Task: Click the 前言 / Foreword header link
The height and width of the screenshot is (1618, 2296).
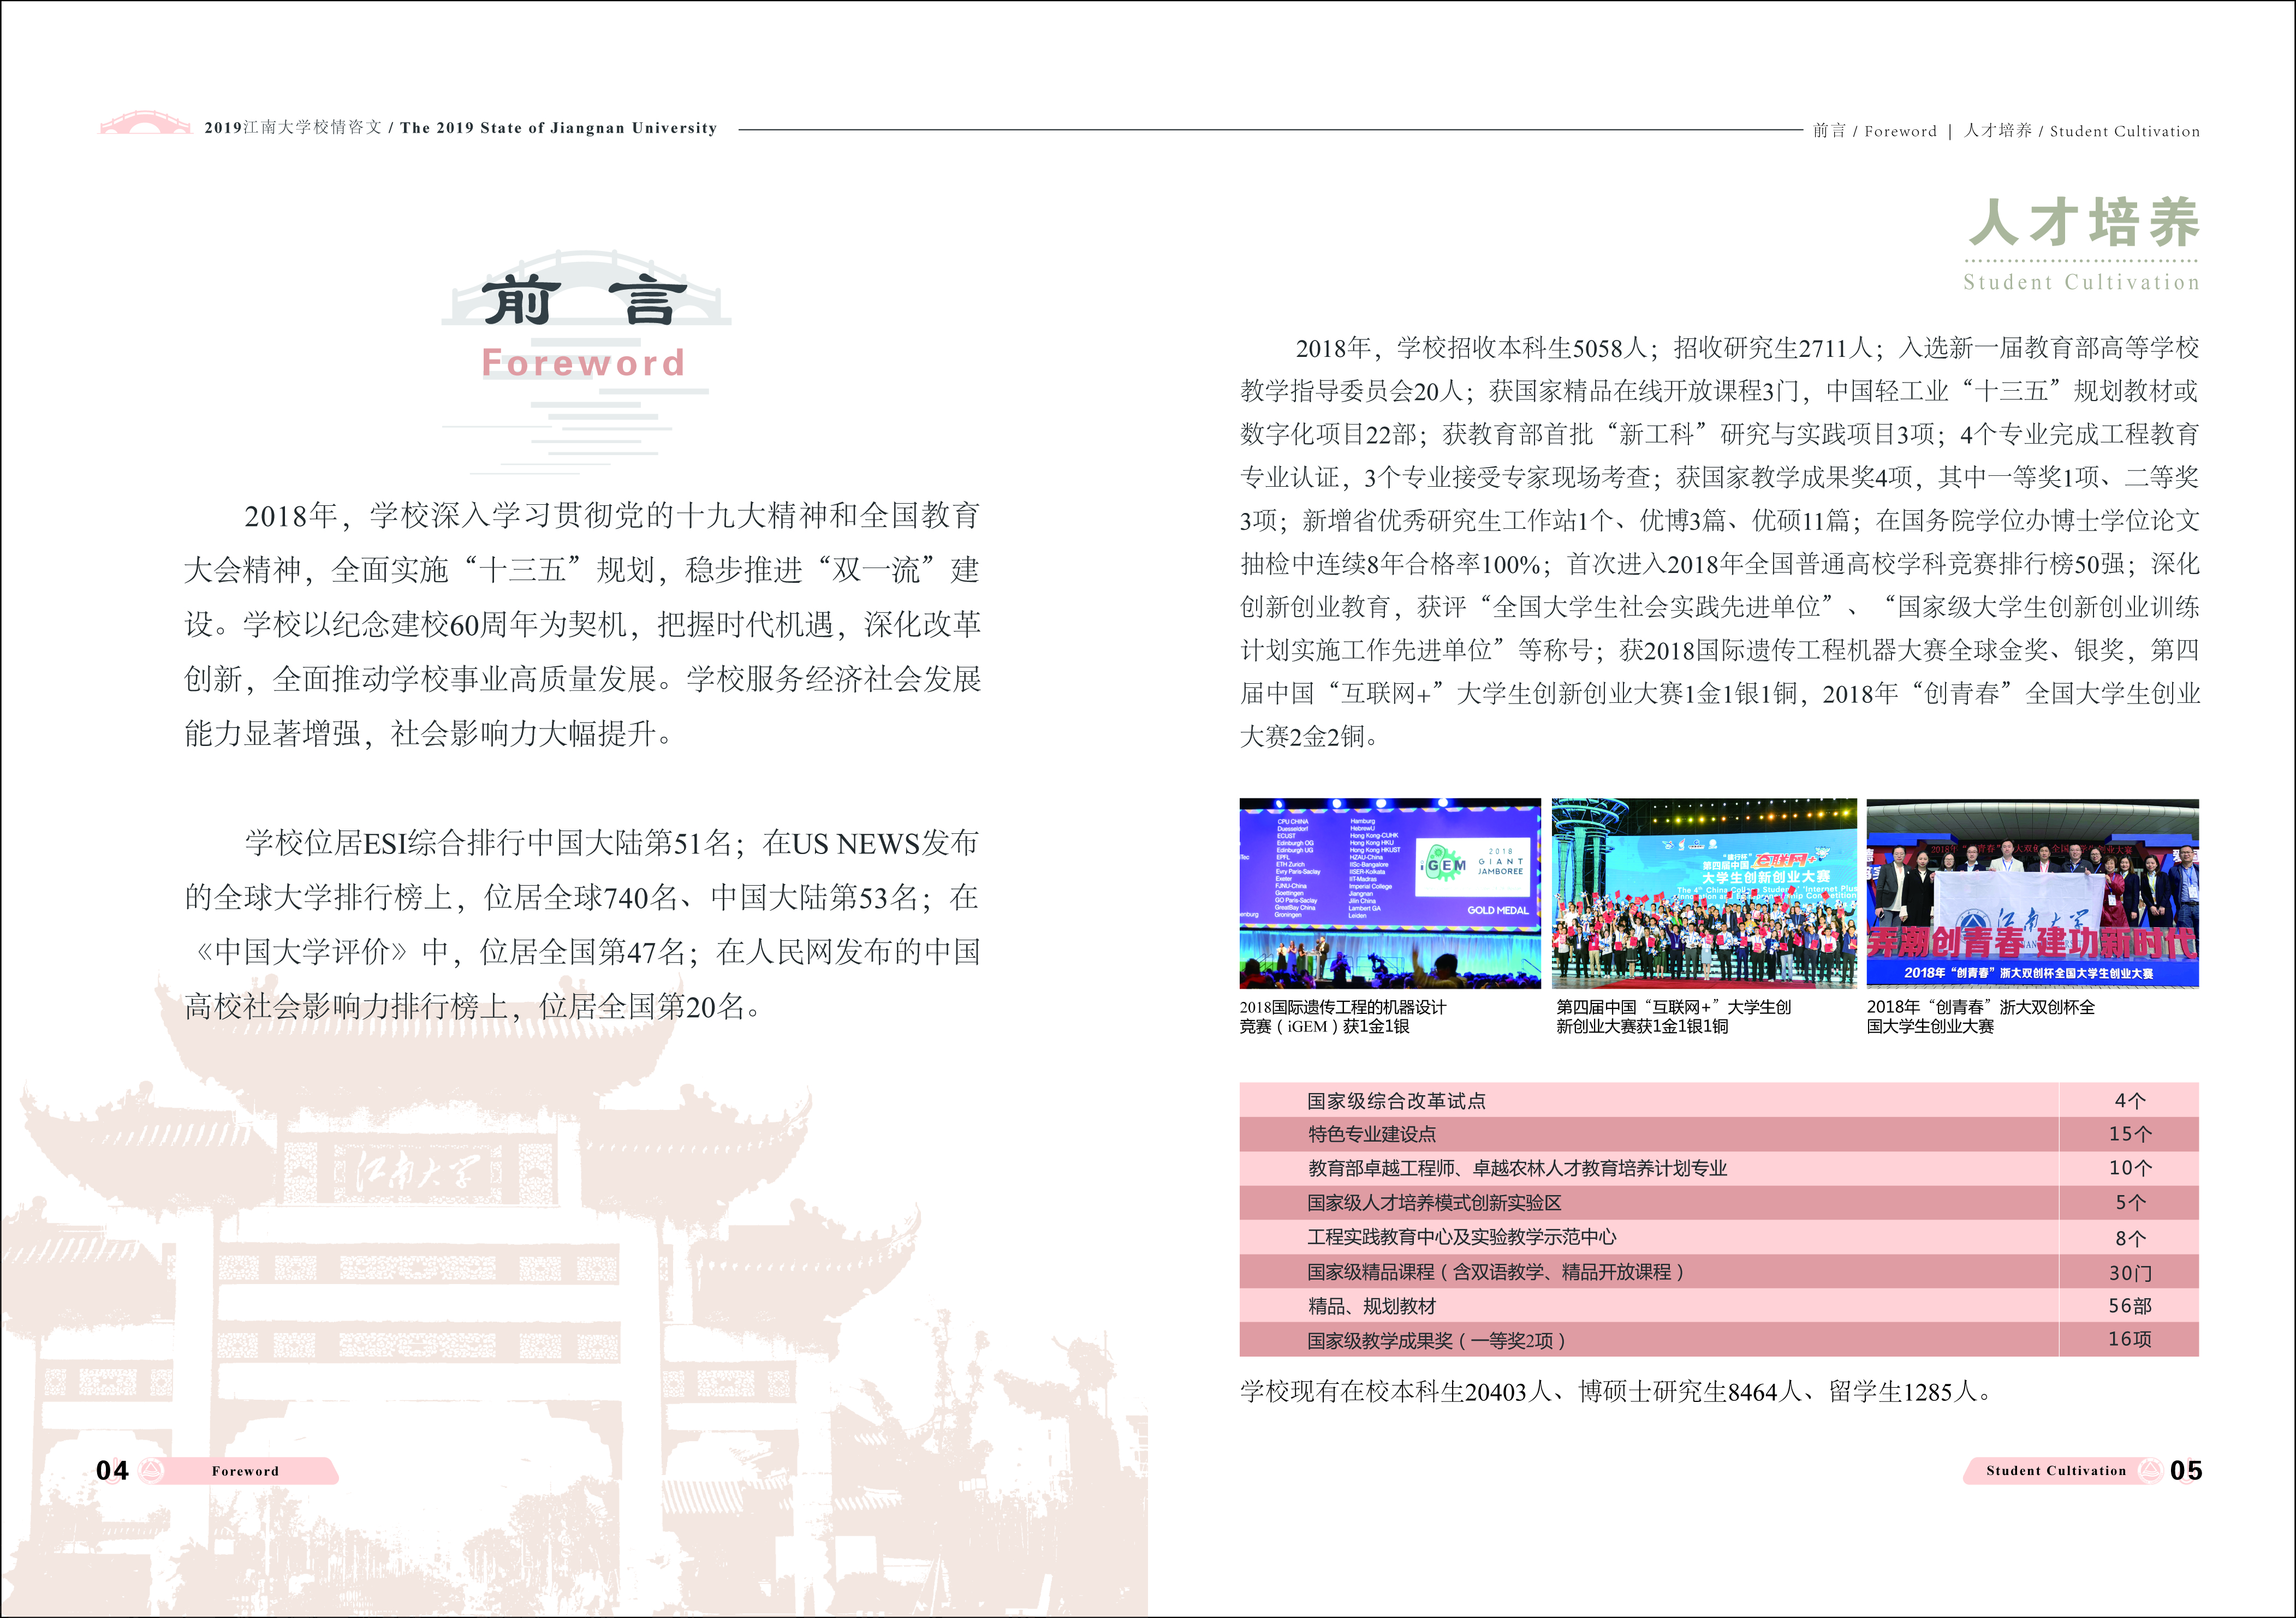Action: (x=1874, y=131)
